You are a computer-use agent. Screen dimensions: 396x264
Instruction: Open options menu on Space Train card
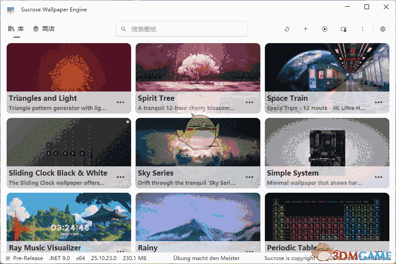(x=378, y=102)
